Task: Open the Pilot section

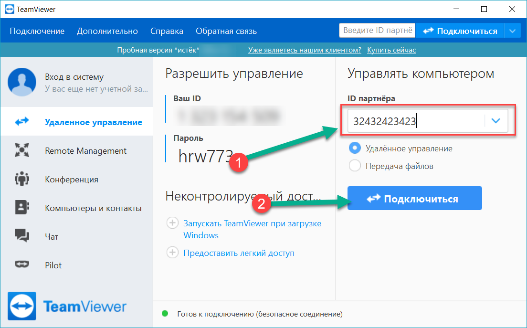Action: pyautogui.click(x=77, y=265)
